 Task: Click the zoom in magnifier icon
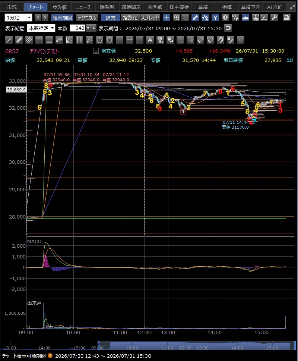176,18
